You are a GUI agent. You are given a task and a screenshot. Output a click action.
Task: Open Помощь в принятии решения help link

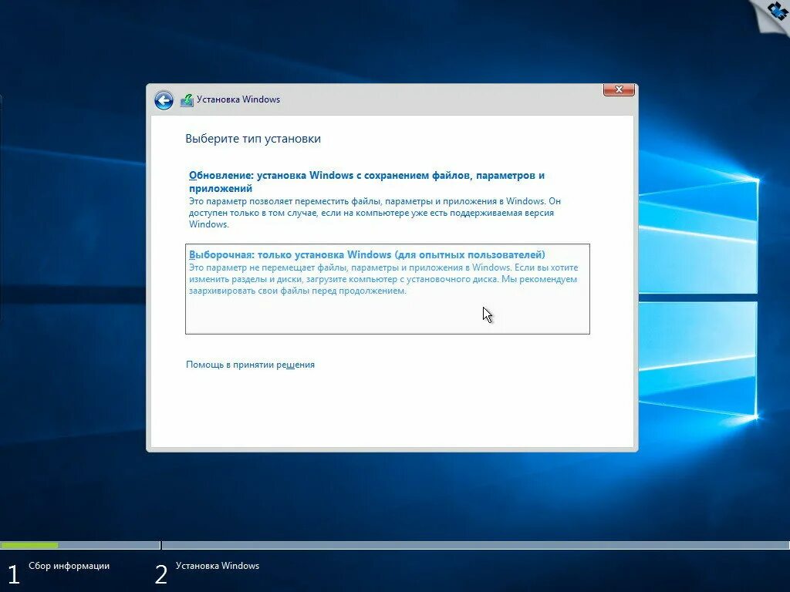tap(251, 365)
